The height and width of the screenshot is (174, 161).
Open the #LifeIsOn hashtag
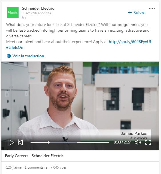point(15,48)
